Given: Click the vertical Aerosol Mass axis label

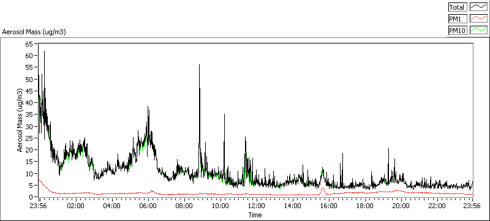Looking at the screenshot, I should pos(20,120).
